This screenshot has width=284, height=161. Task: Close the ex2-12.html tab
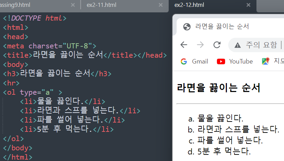[x=248, y=5]
